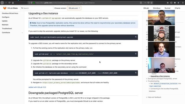This screenshot has width=185, height=104.
Task: Click the GitLab fox logo
Action: coord(5,8)
